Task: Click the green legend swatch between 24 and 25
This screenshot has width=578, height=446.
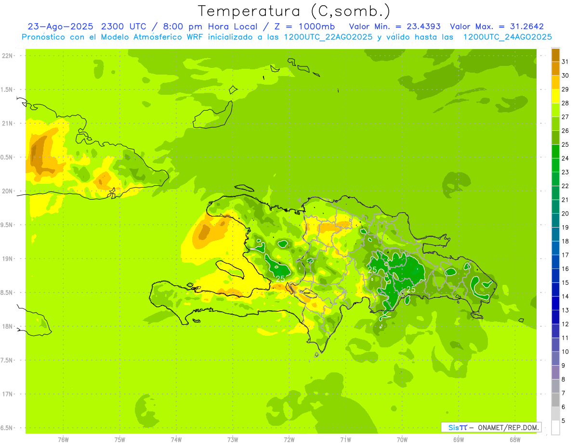Action: [555, 152]
